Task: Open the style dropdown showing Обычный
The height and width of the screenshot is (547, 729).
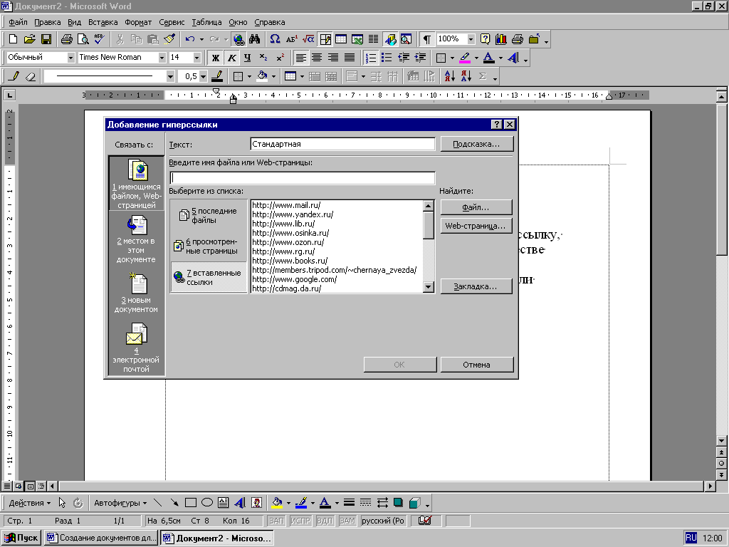Action: coord(70,58)
